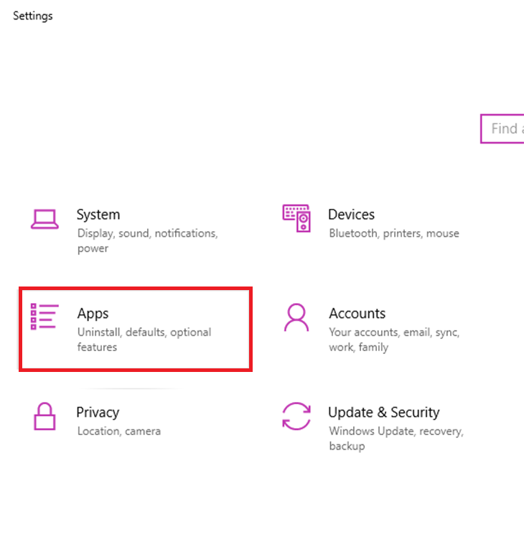Open the System settings heading

[98, 215]
